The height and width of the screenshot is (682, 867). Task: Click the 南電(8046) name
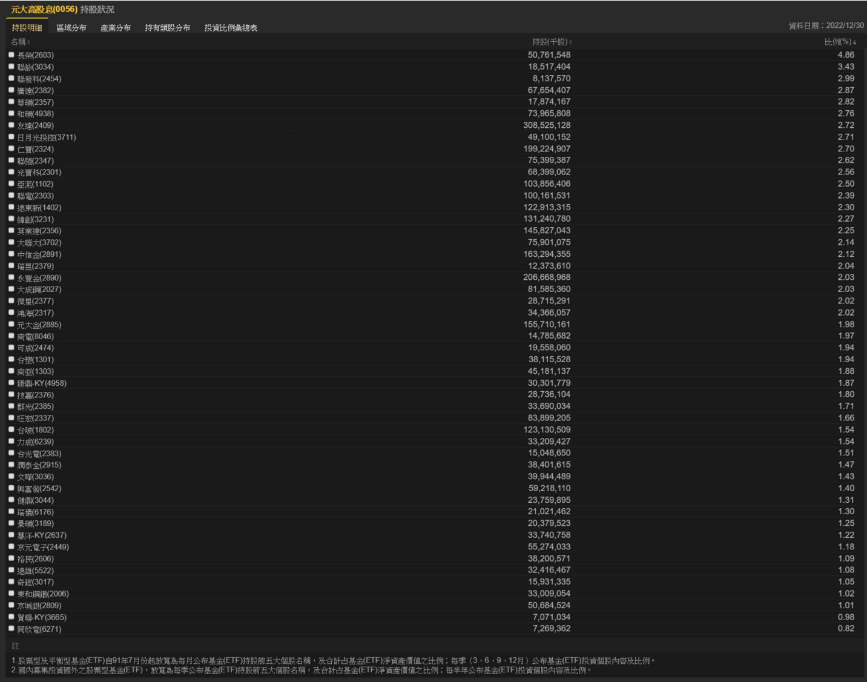point(35,336)
